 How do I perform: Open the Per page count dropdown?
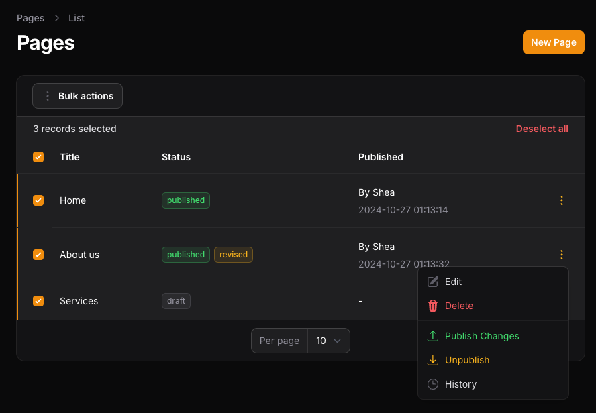[328, 341]
